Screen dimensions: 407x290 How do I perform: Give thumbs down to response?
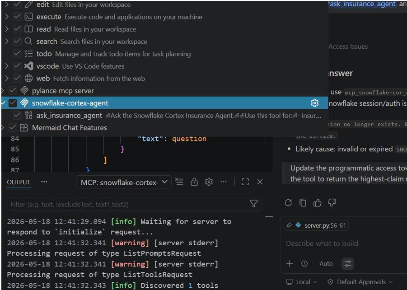coord(332,202)
